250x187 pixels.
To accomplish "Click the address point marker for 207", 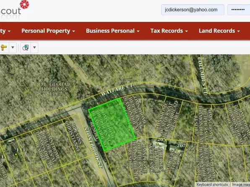I will [177, 150].
